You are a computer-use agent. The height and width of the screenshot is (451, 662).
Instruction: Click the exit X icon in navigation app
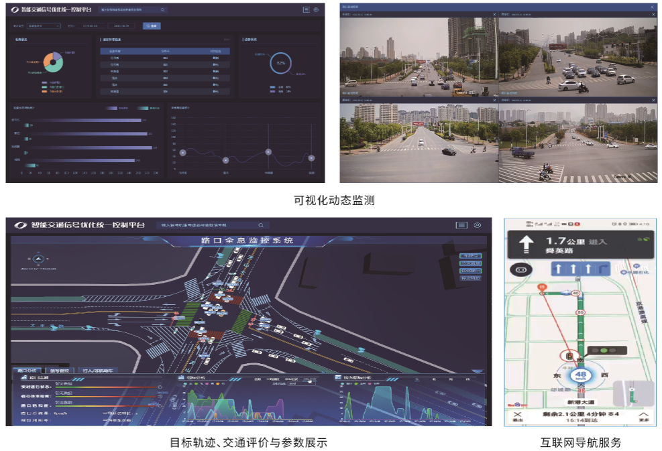click(517, 414)
